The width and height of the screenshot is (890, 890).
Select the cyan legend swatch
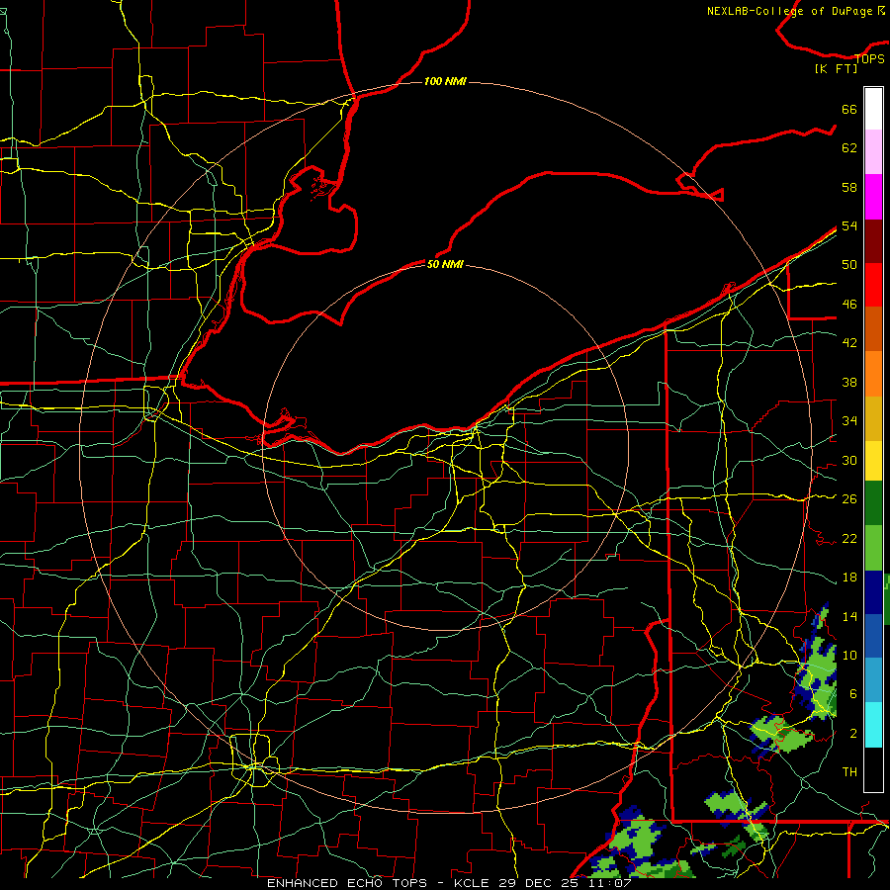coord(873,725)
